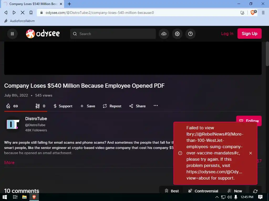Image resolution: width=269 pixels, height=201 pixels.
Task: Click the Search input field
Action: click(x=113, y=34)
